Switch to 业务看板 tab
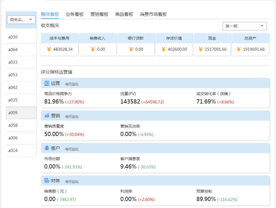Viewport: 276px width, 208px height. pos(75,14)
